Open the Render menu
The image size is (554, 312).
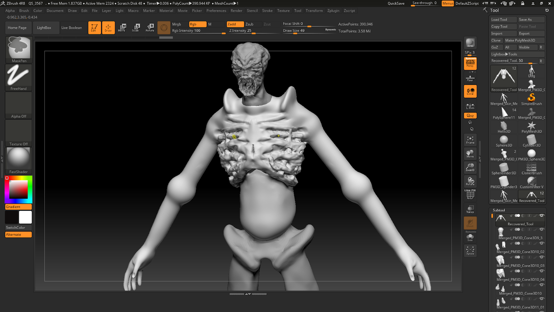tap(236, 11)
